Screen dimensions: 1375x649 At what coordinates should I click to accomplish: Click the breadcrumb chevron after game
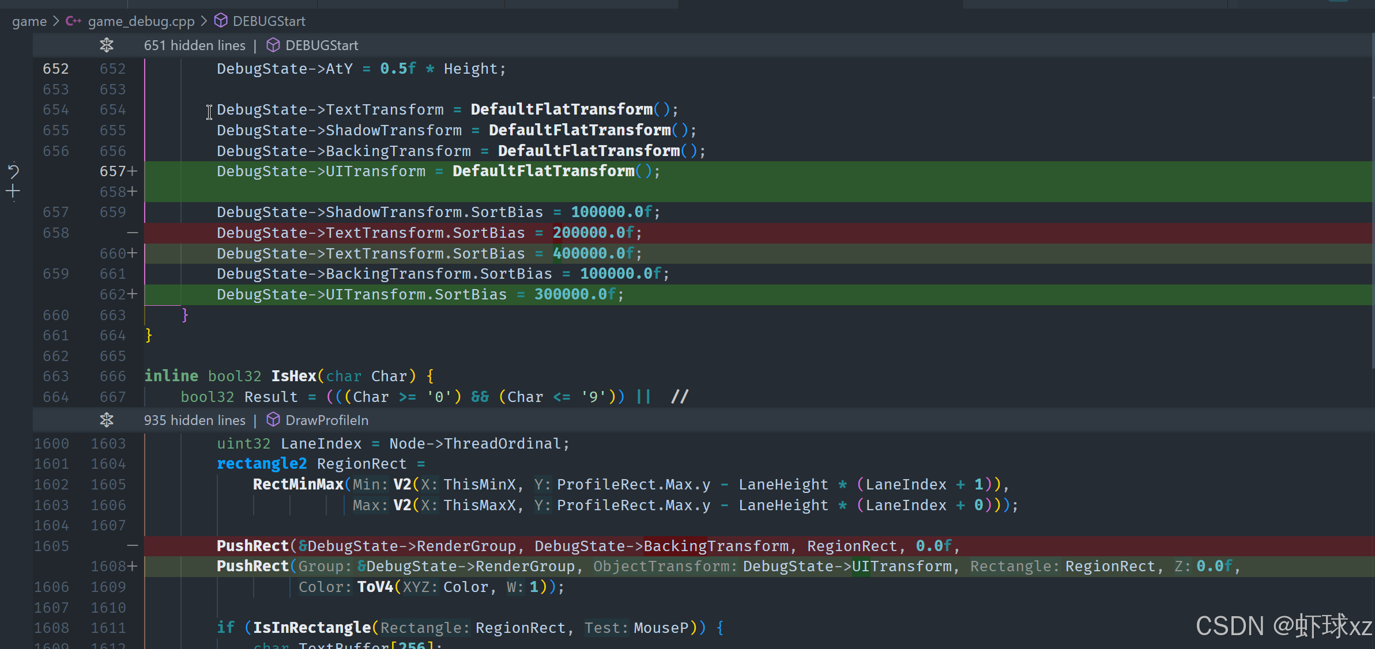[56, 21]
